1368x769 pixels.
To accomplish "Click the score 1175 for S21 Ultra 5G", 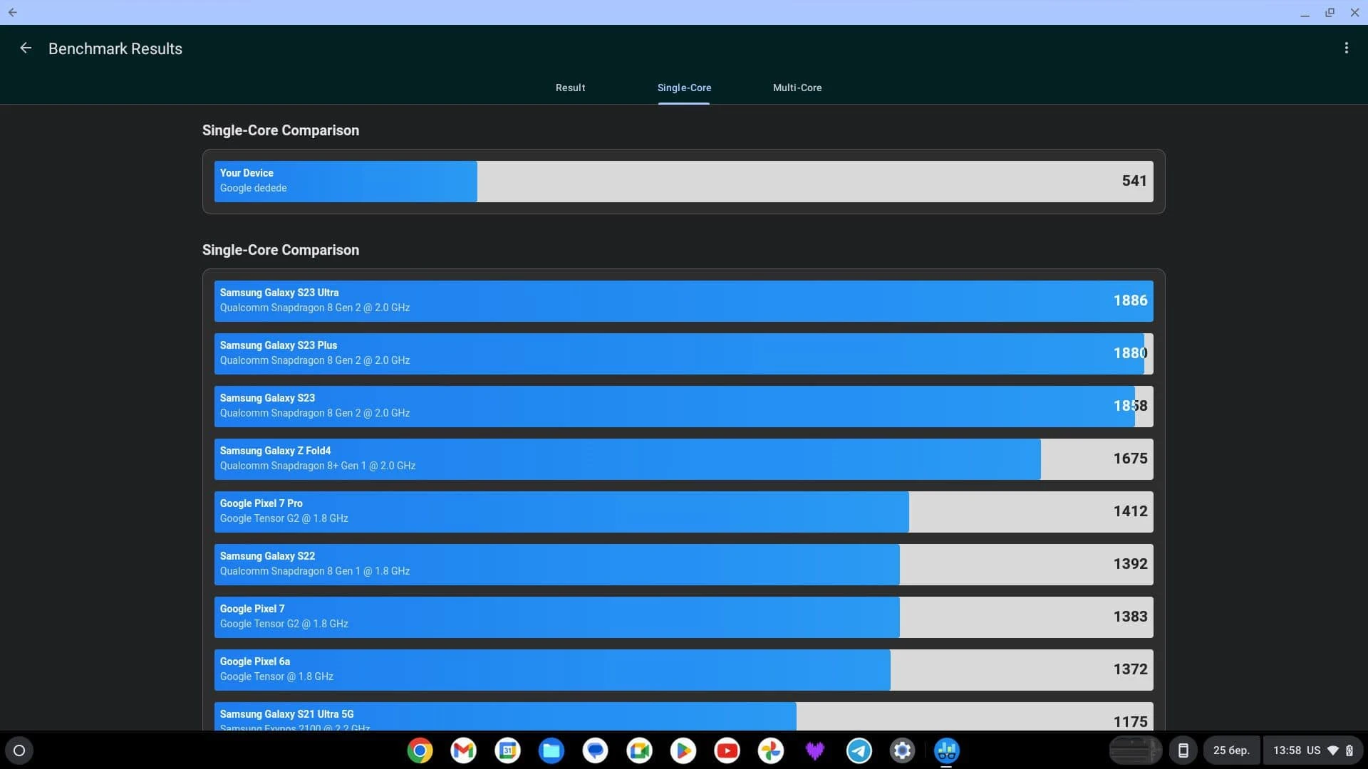I will (1130, 721).
